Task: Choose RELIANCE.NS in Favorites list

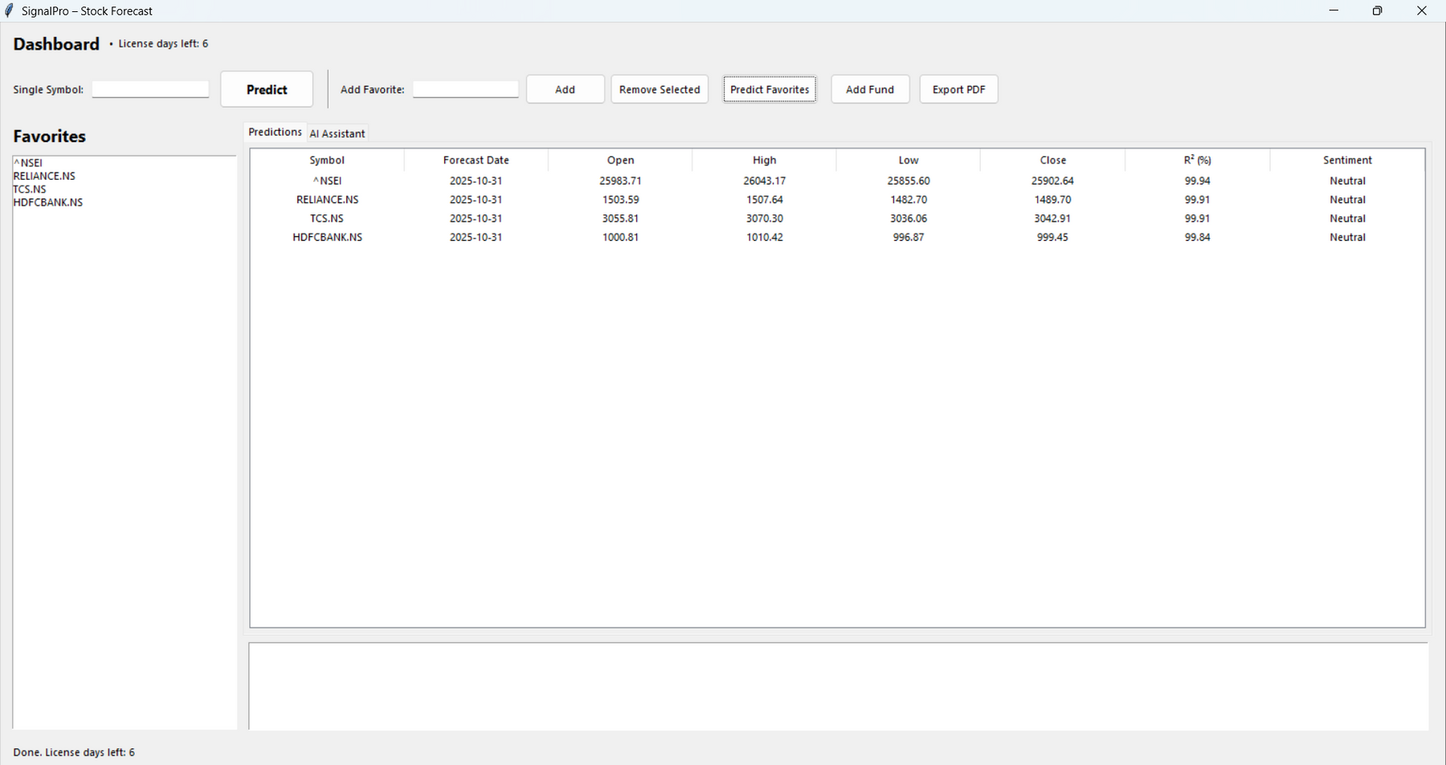Action: 44,176
